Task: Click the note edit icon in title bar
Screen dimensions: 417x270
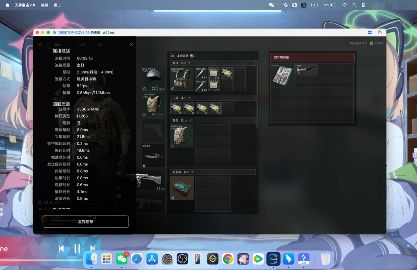Action: point(380,33)
